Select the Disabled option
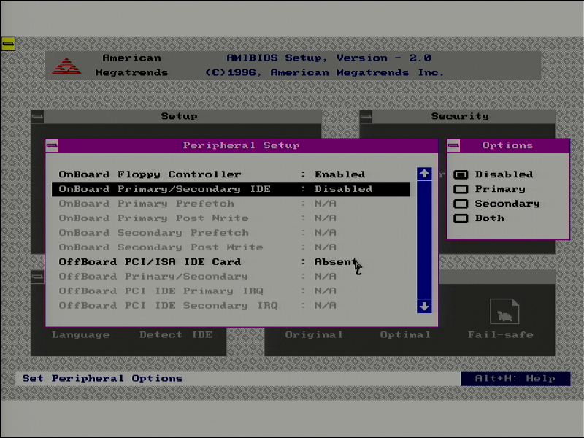Viewport: 584px width, 438px height. [461, 174]
